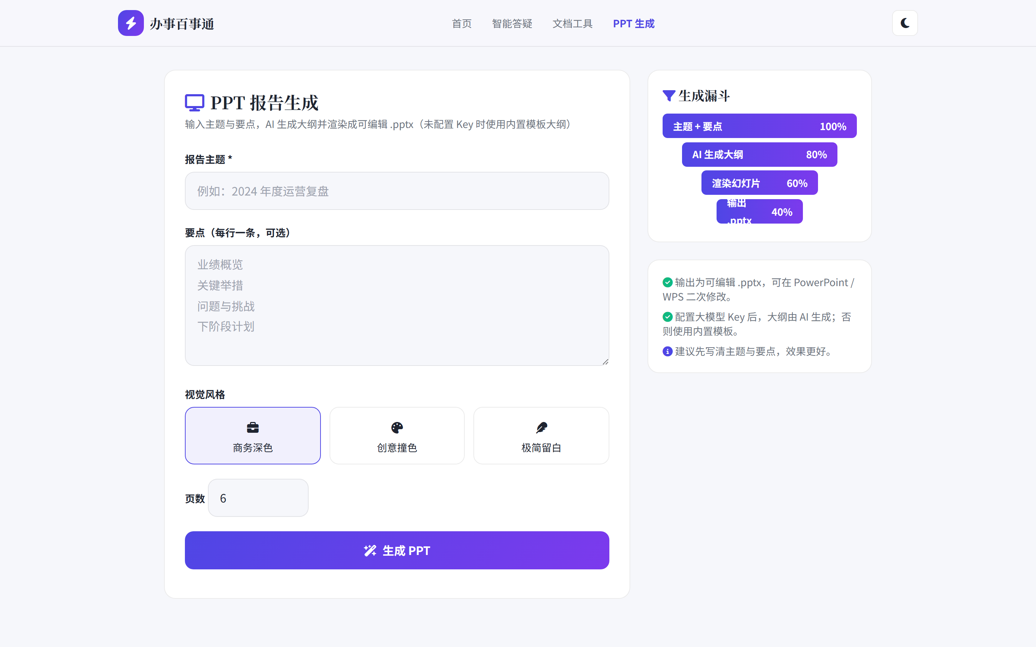Click into the 要点 textarea
The width and height of the screenshot is (1036, 647).
pos(397,306)
